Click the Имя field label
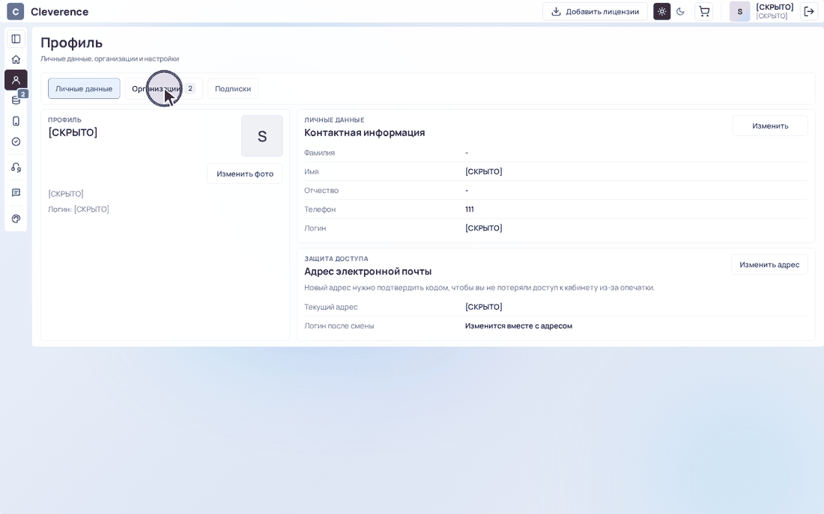The image size is (824, 514). 312,171
